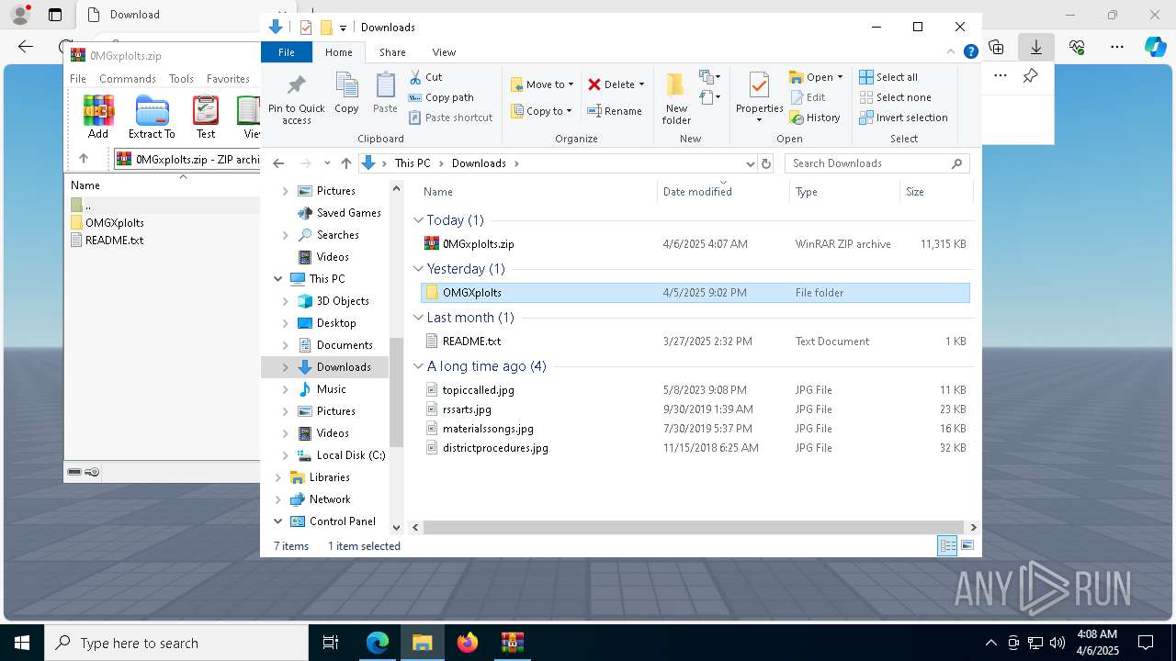Expand Libraries in navigation pane
This screenshot has width=1176, height=661.
click(x=278, y=477)
